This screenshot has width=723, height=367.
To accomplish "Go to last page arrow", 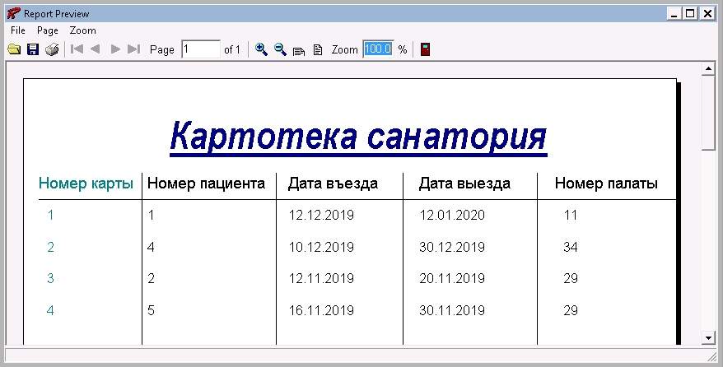I will coord(133,49).
